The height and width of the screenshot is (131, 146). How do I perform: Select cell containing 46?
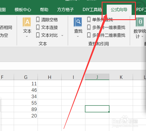(x=26, y=90)
